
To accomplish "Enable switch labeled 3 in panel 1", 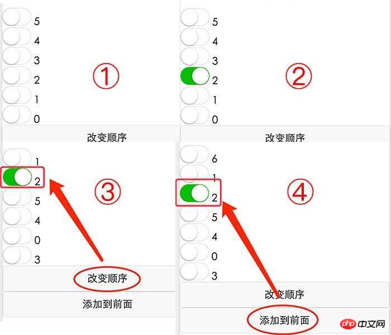I will click(x=17, y=56).
